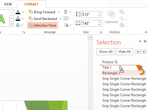Increase the shape height spinner

coord(99,13)
